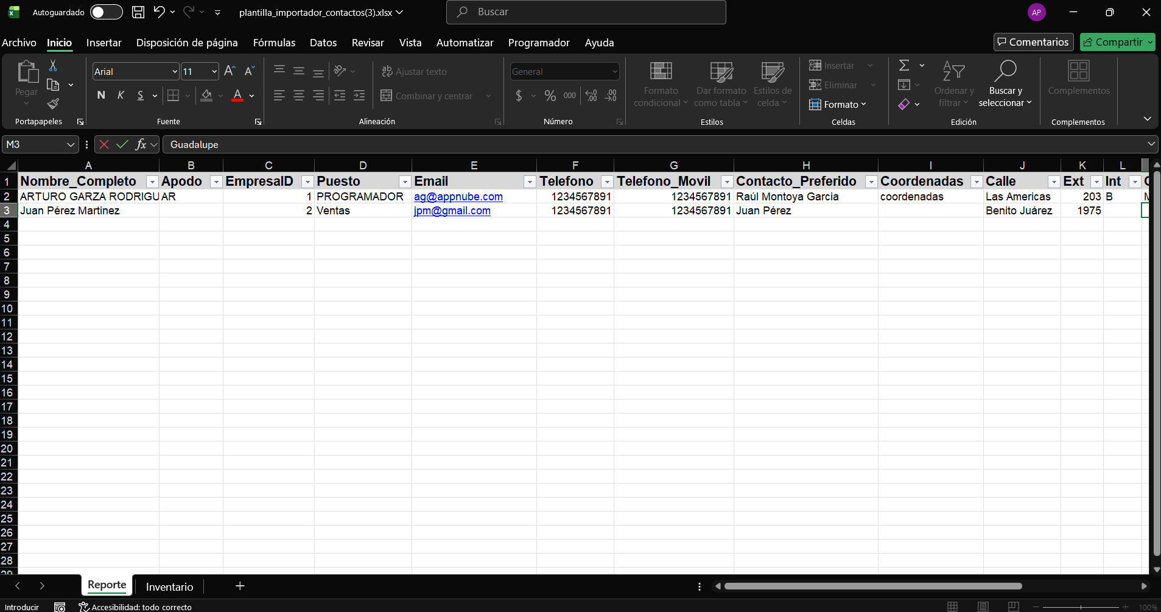Open the Fórmulas ribbon tab

coord(274,43)
